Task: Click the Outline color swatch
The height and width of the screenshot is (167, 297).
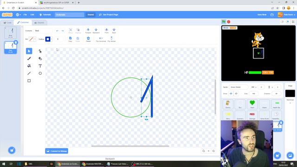Action: (48, 39)
